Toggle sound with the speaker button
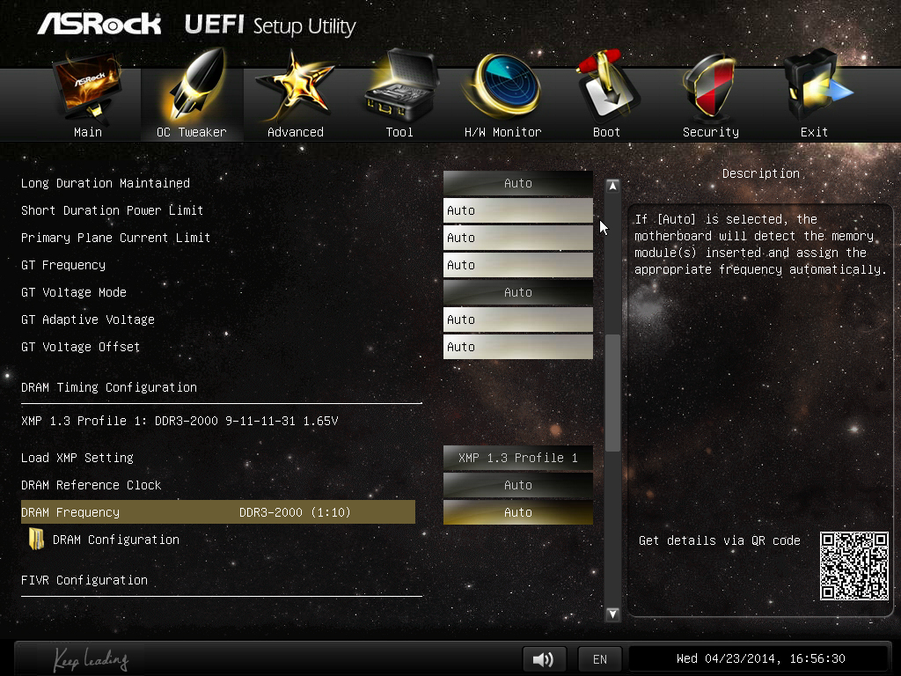The width and height of the screenshot is (901, 676). coord(544,659)
